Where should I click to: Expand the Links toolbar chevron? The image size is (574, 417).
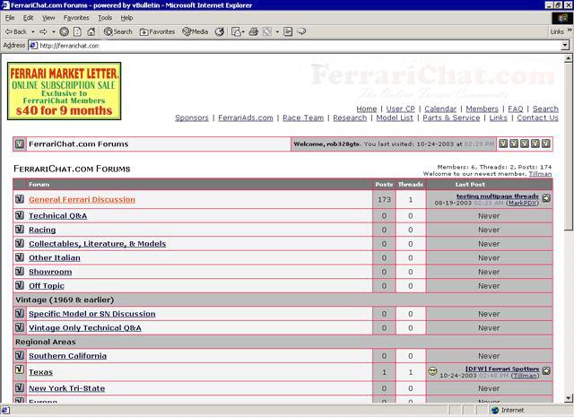point(570,30)
